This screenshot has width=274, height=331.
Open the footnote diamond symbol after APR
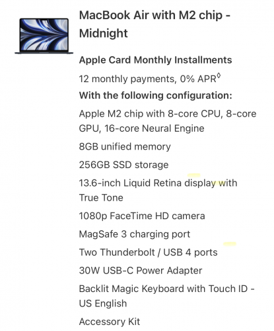click(x=219, y=76)
